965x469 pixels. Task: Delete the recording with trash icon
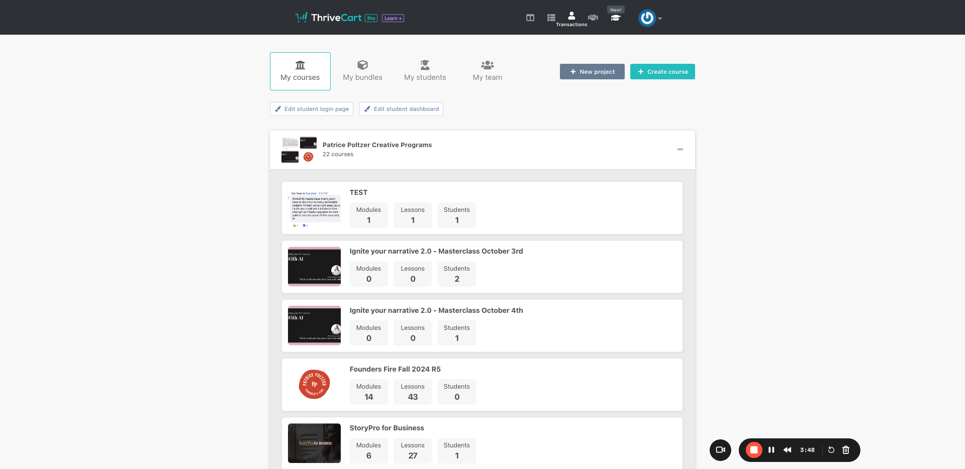pos(846,450)
